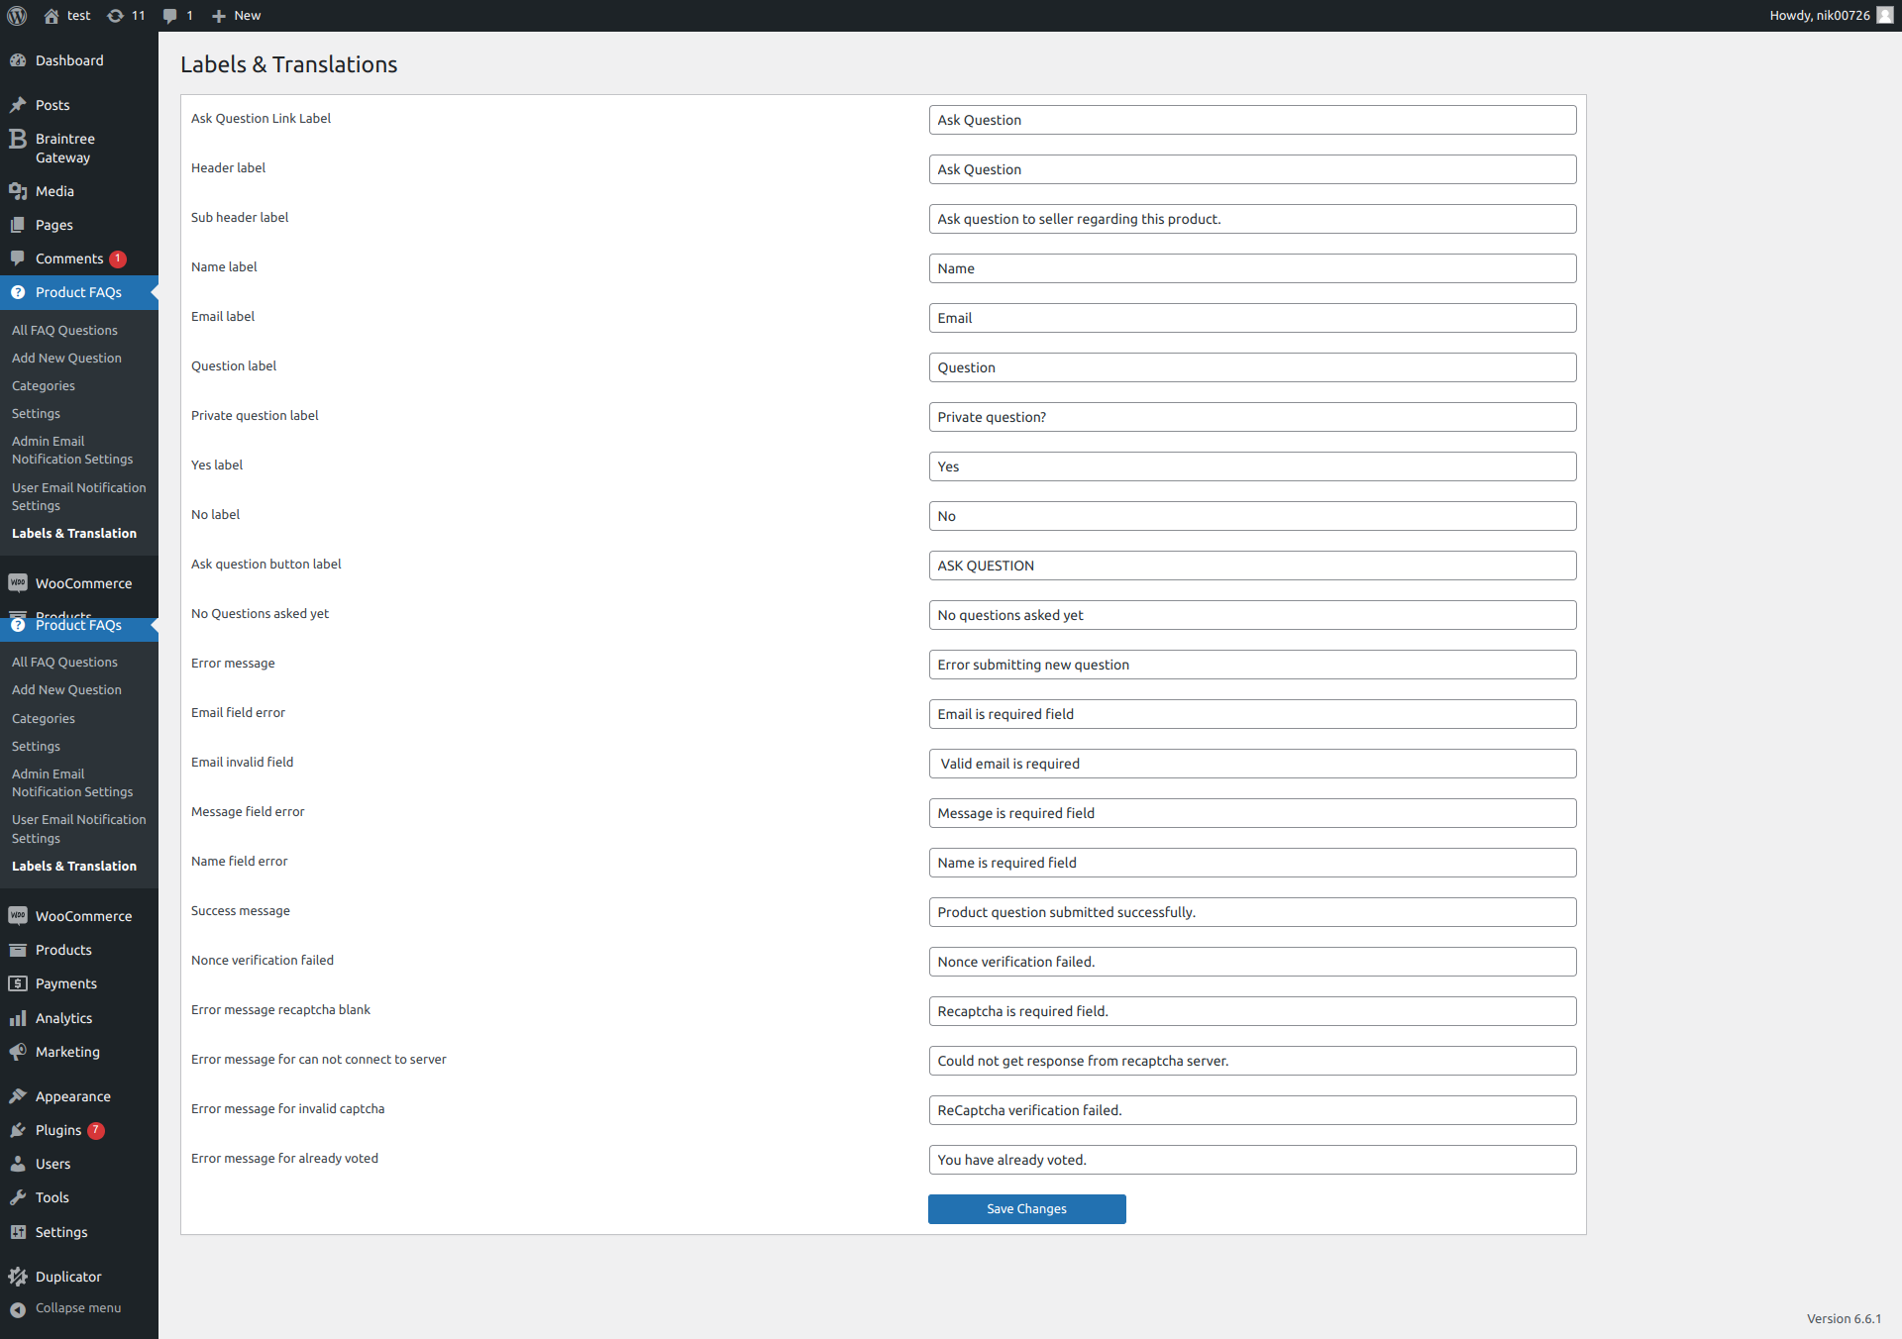1902x1339 pixels.
Task: Open the All FAQ Questions submenu item
Action: click(64, 331)
